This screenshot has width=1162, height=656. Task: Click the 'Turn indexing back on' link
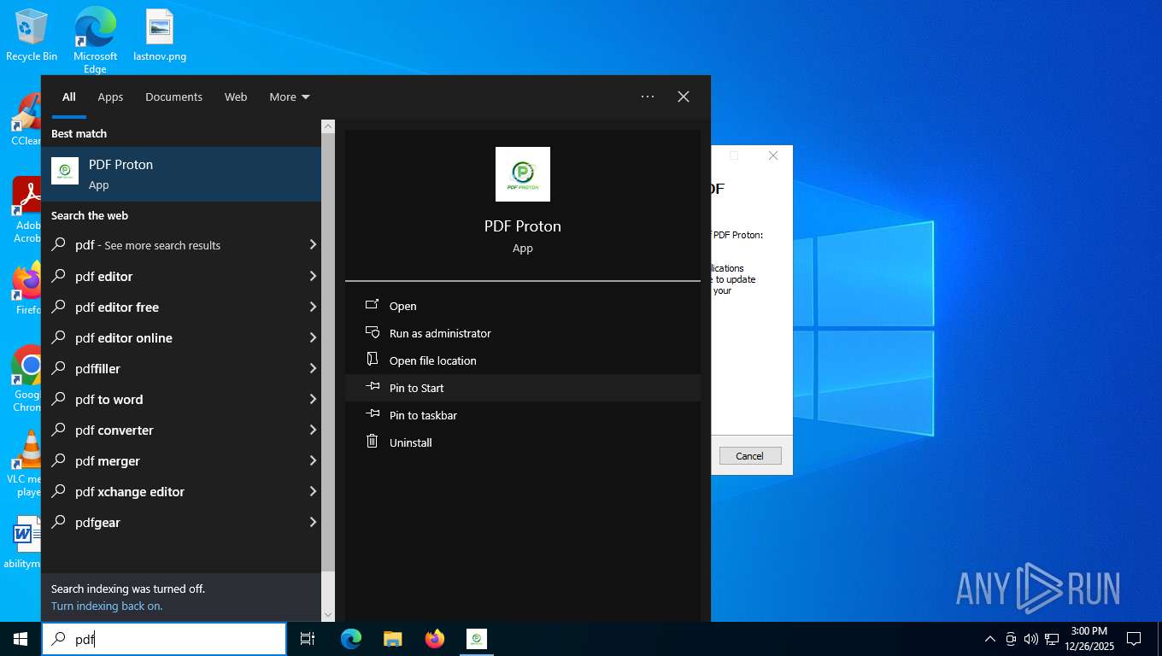pos(107,606)
